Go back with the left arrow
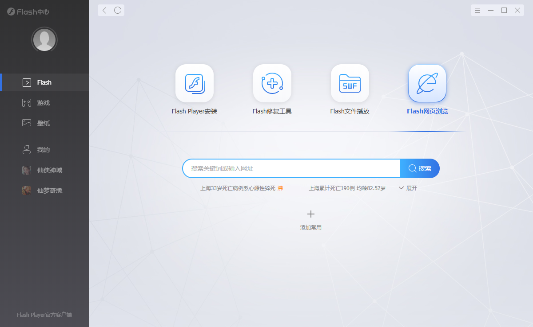 tap(104, 10)
